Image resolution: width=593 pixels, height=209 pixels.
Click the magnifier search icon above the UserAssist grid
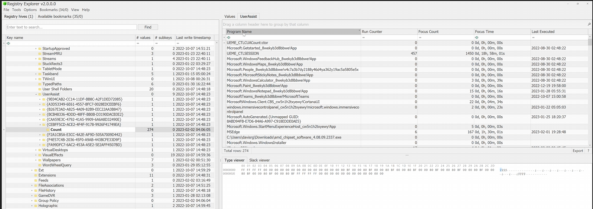pos(589,24)
